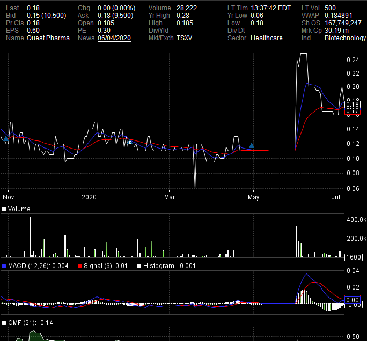Click the earnings marker near Nov
This screenshot has height=341, width=367.
click(6, 139)
